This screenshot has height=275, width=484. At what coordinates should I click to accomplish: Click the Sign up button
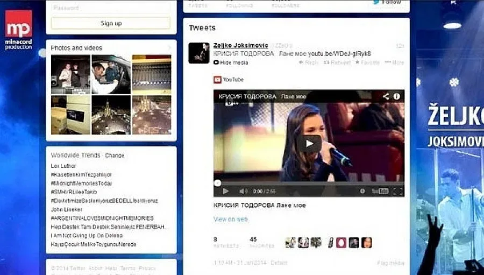111,23
